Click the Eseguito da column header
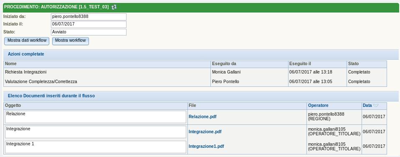Screen dimensions: 400x157 pyautogui.click(x=249, y=64)
